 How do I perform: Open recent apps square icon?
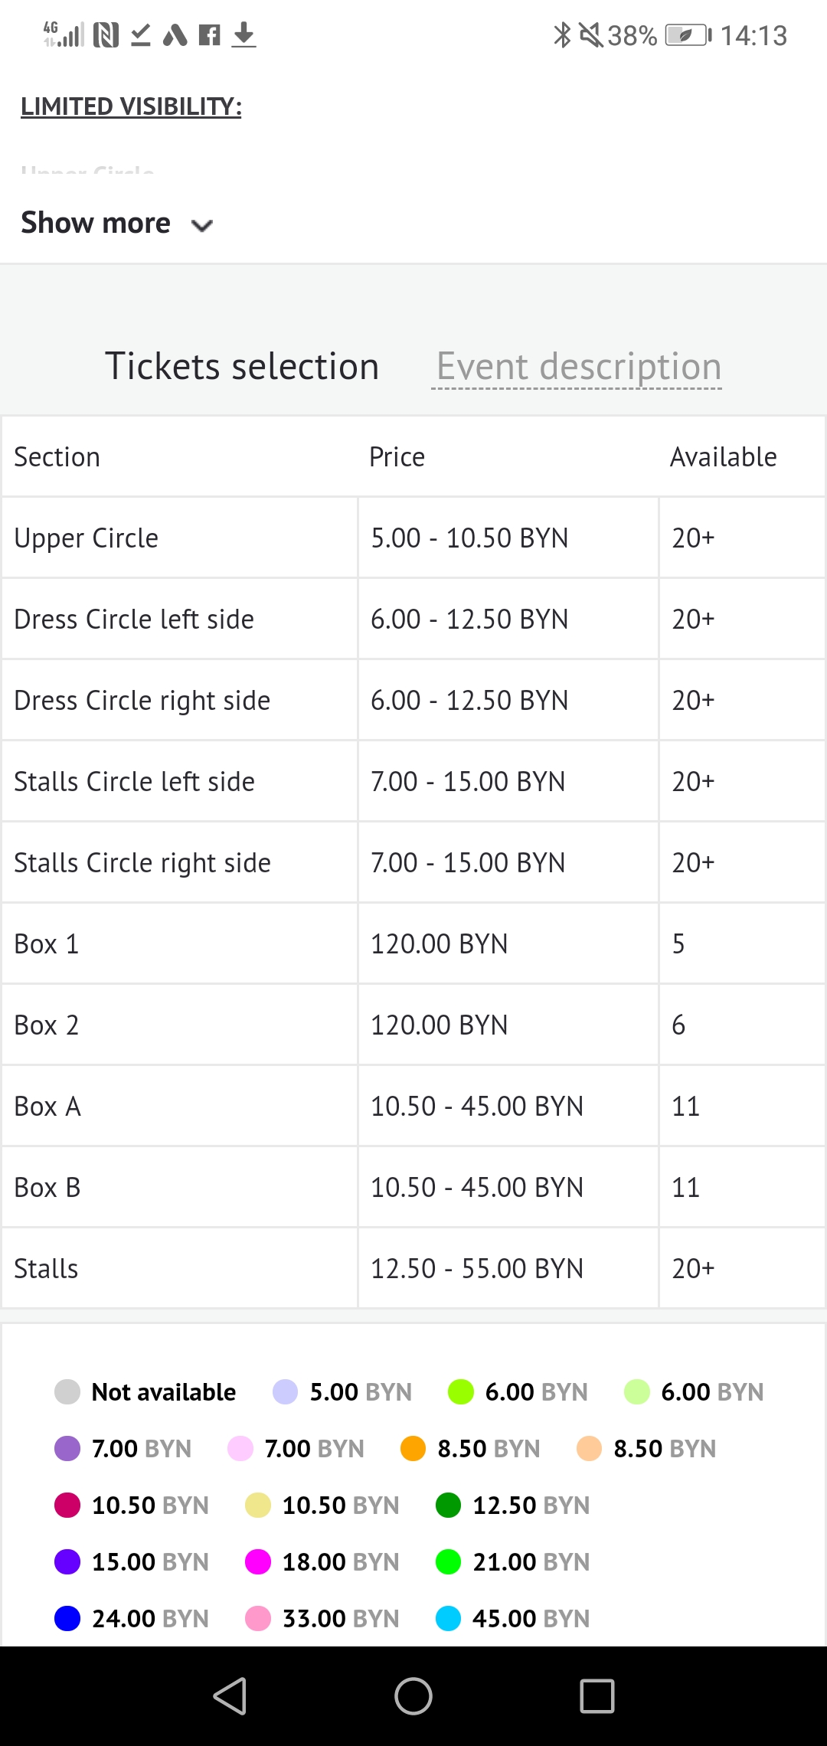597,1695
